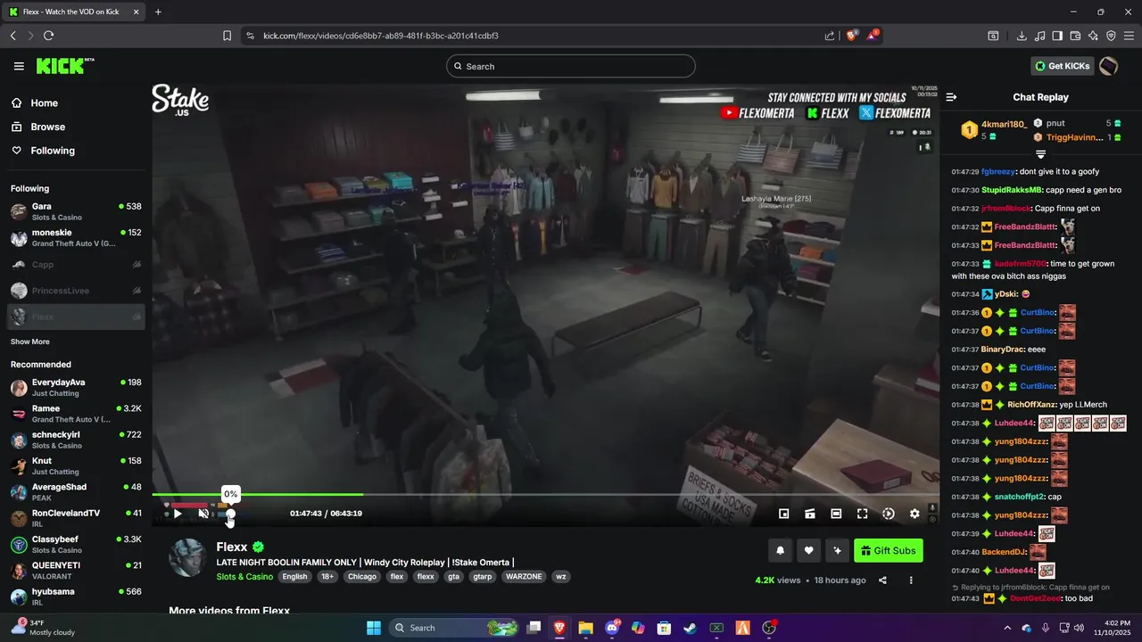Click username RichOffXanz in chat
The height and width of the screenshot is (642, 1142).
(1033, 405)
